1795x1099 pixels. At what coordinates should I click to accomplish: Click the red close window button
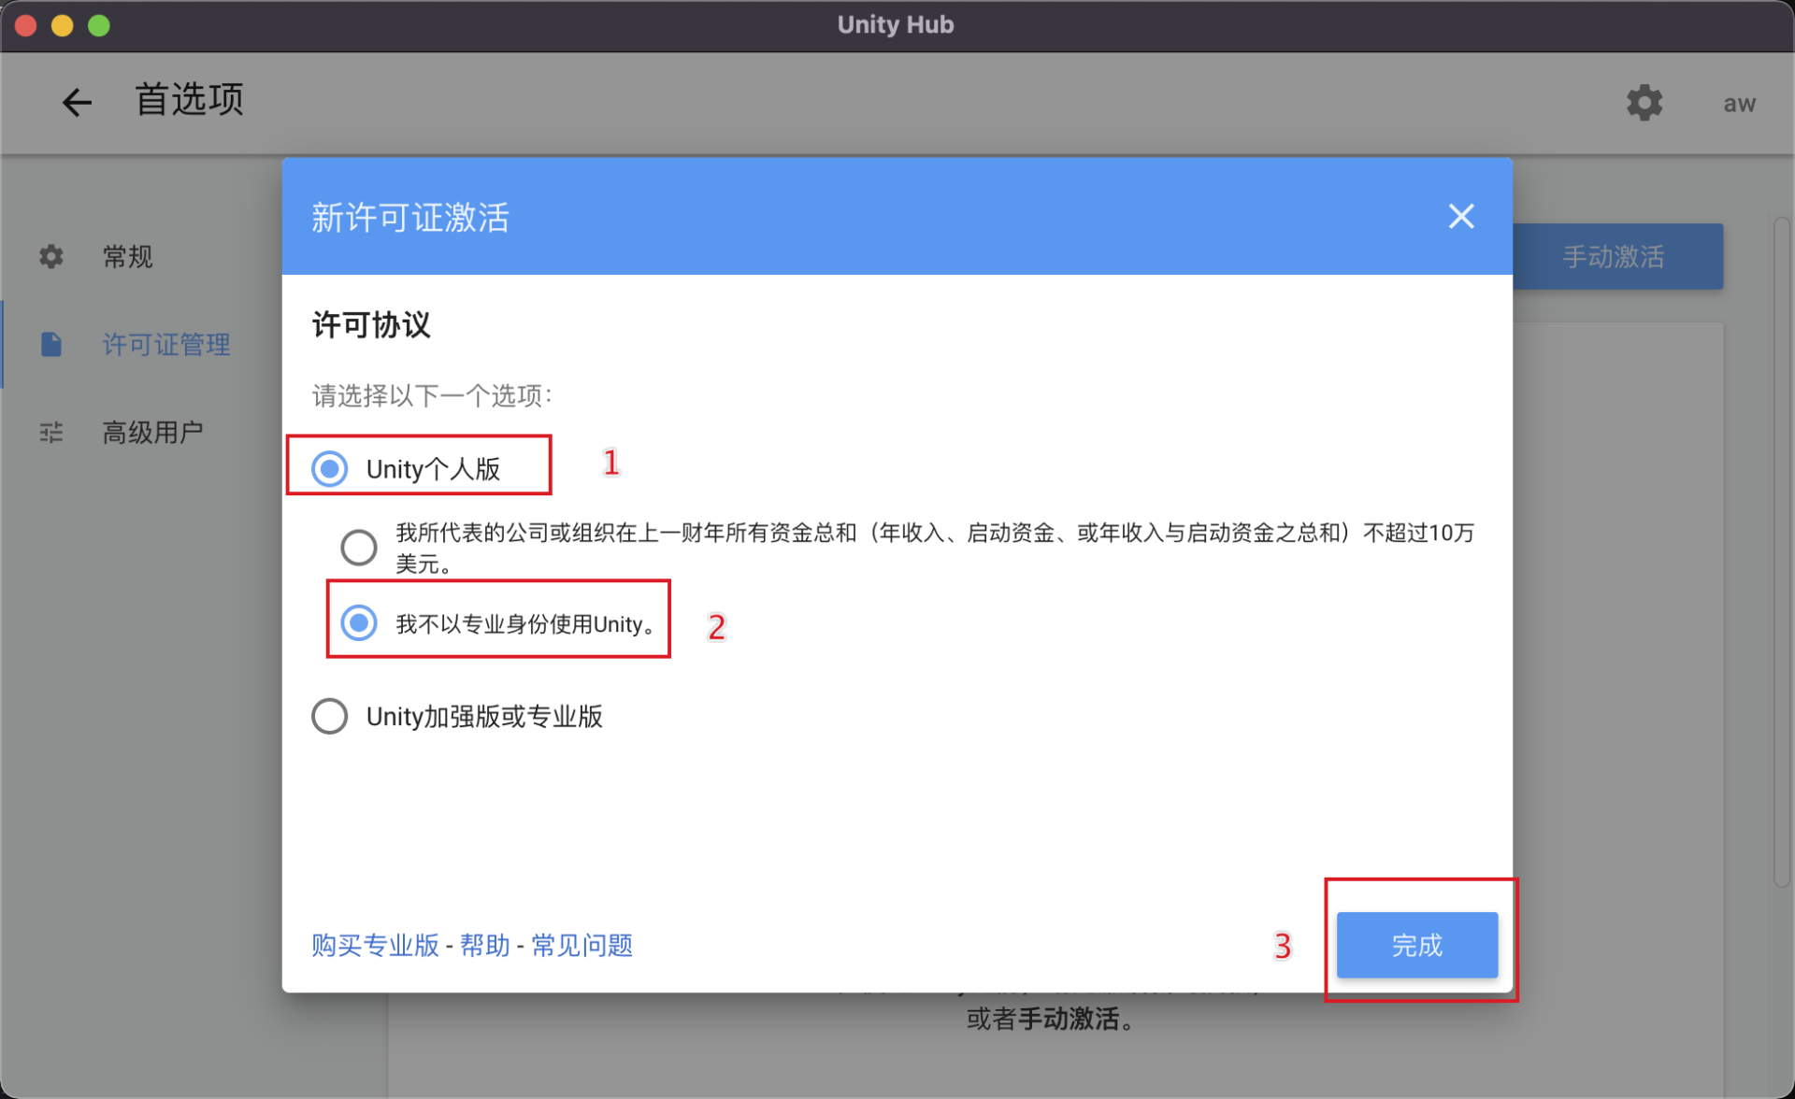[x=26, y=25]
